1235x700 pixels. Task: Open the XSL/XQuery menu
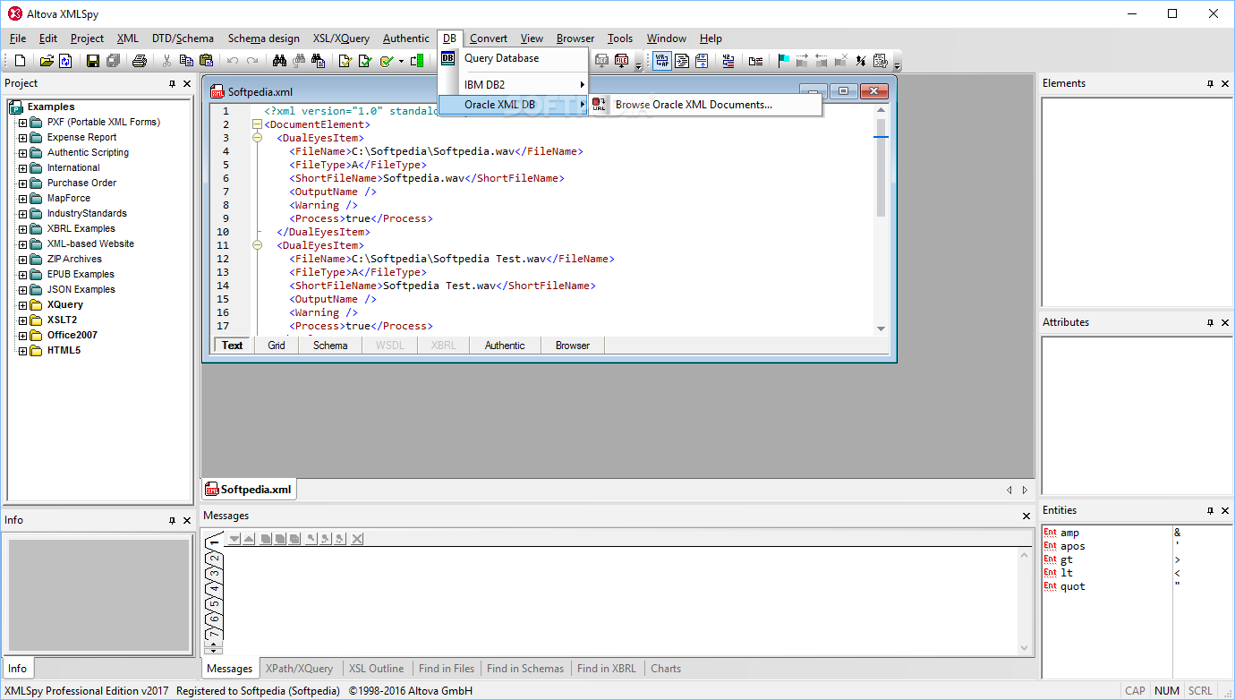[341, 38]
